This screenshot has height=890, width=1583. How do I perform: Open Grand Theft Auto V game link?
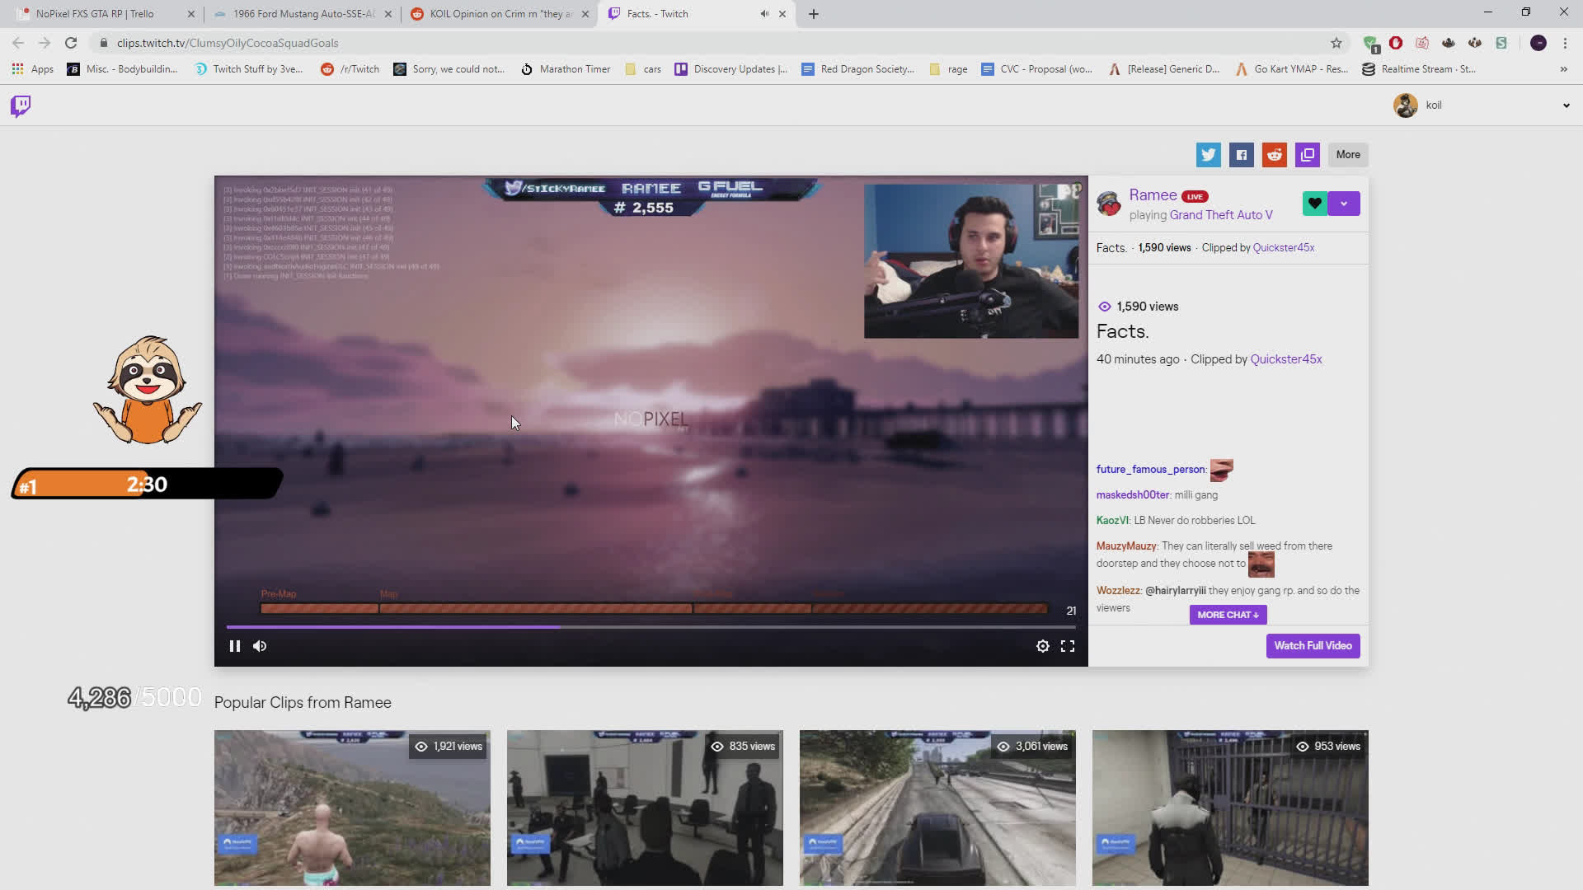1221,215
